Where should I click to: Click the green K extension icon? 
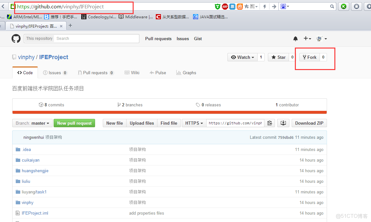coord(344,7)
